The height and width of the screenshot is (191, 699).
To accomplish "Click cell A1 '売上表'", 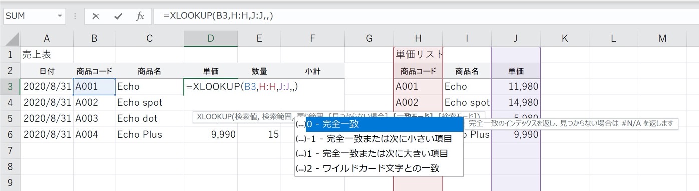I will (46, 55).
